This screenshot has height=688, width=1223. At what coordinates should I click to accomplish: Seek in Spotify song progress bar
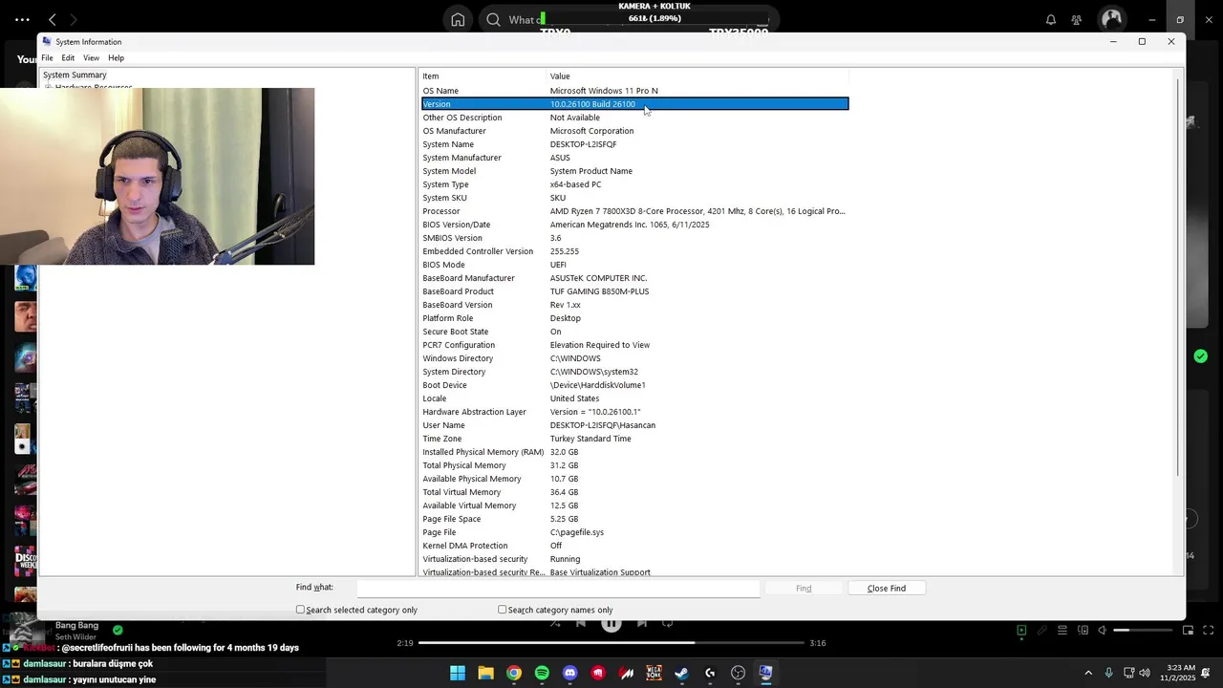click(x=611, y=643)
